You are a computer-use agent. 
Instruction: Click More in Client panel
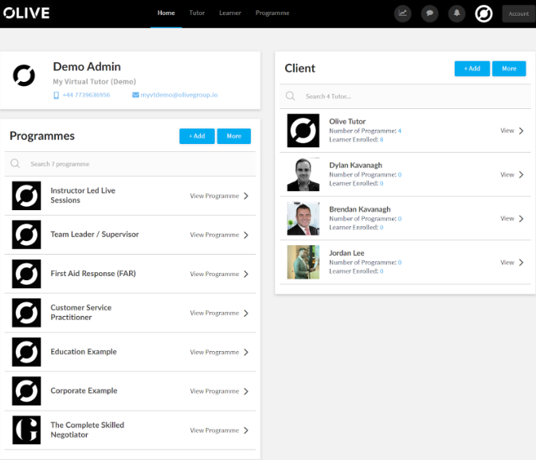tap(509, 68)
